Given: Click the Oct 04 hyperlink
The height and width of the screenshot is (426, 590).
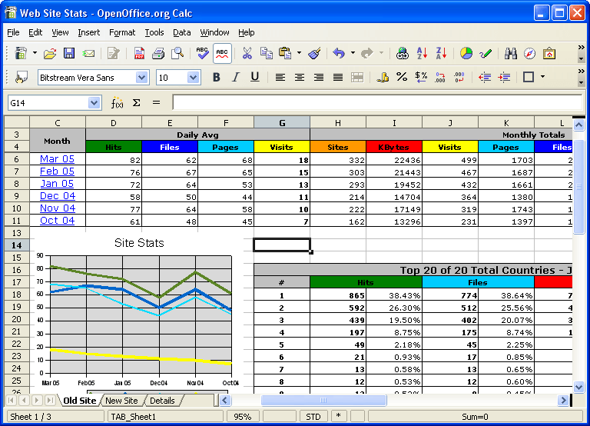Looking at the screenshot, I should (x=57, y=221).
